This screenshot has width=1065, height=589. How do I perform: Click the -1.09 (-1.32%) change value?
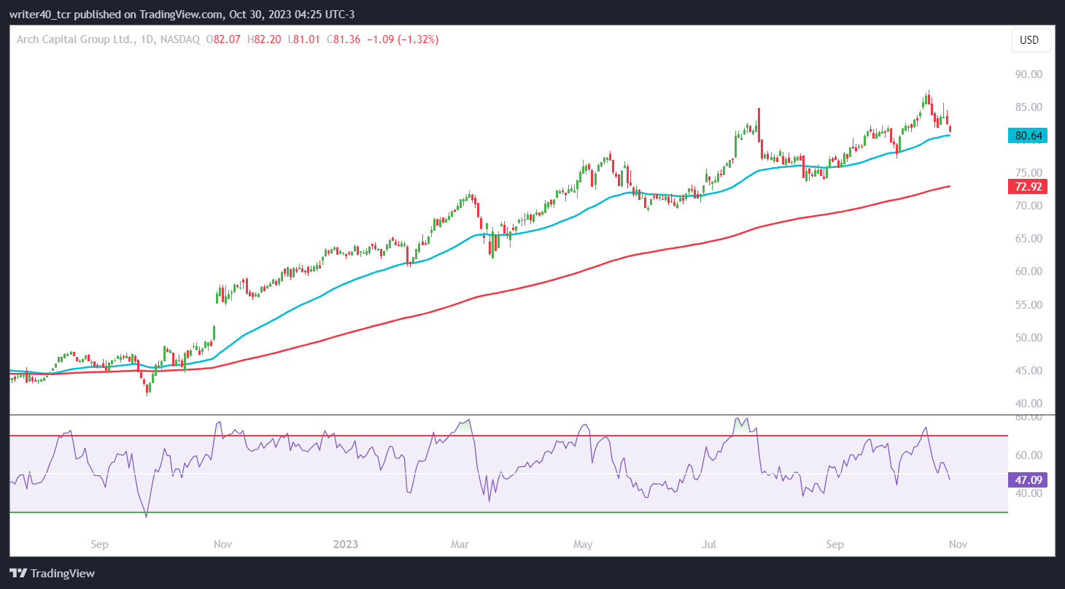tap(404, 39)
